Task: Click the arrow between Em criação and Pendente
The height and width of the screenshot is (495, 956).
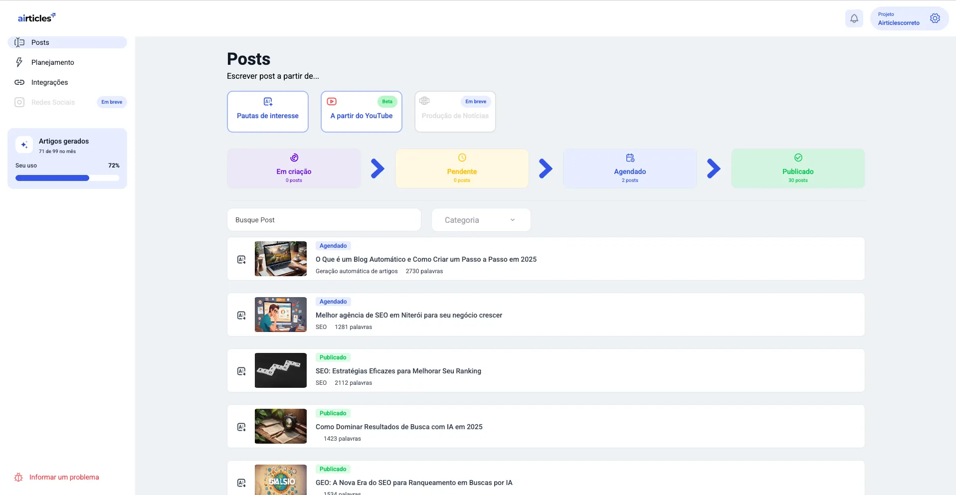Action: (x=378, y=168)
